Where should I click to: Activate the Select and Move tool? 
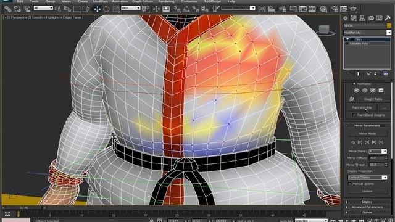pyautogui.click(x=98, y=9)
